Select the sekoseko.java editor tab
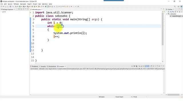Image resolution: width=183 pixels, height=103 pixels. tap(36, 9)
